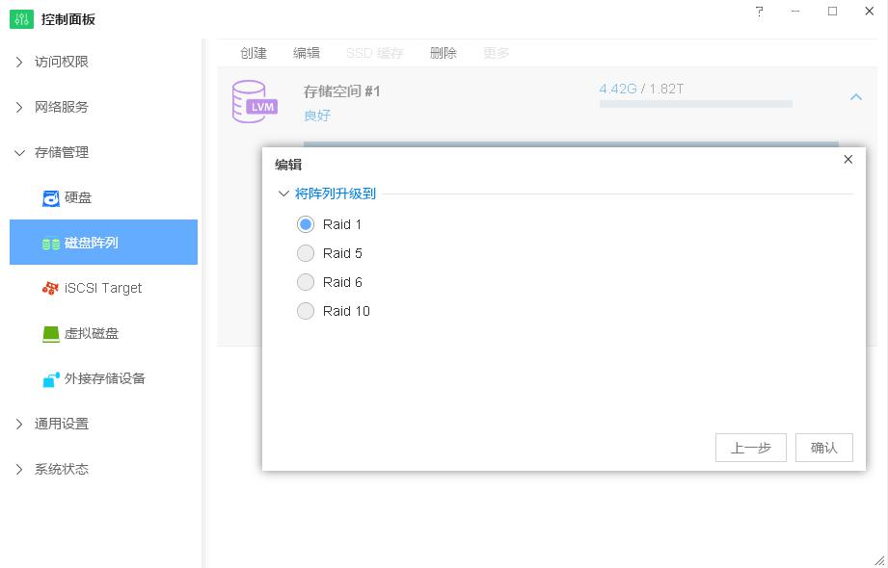Open help with the question mark icon

(x=760, y=12)
